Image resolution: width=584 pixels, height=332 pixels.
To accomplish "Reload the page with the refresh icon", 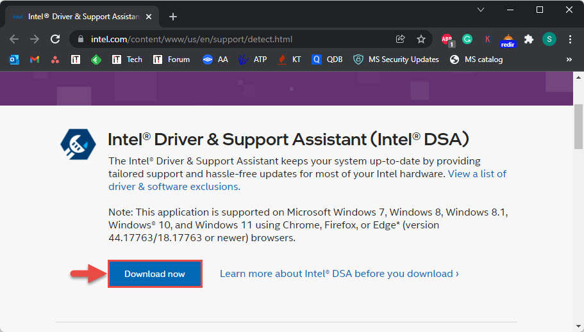I will click(55, 39).
